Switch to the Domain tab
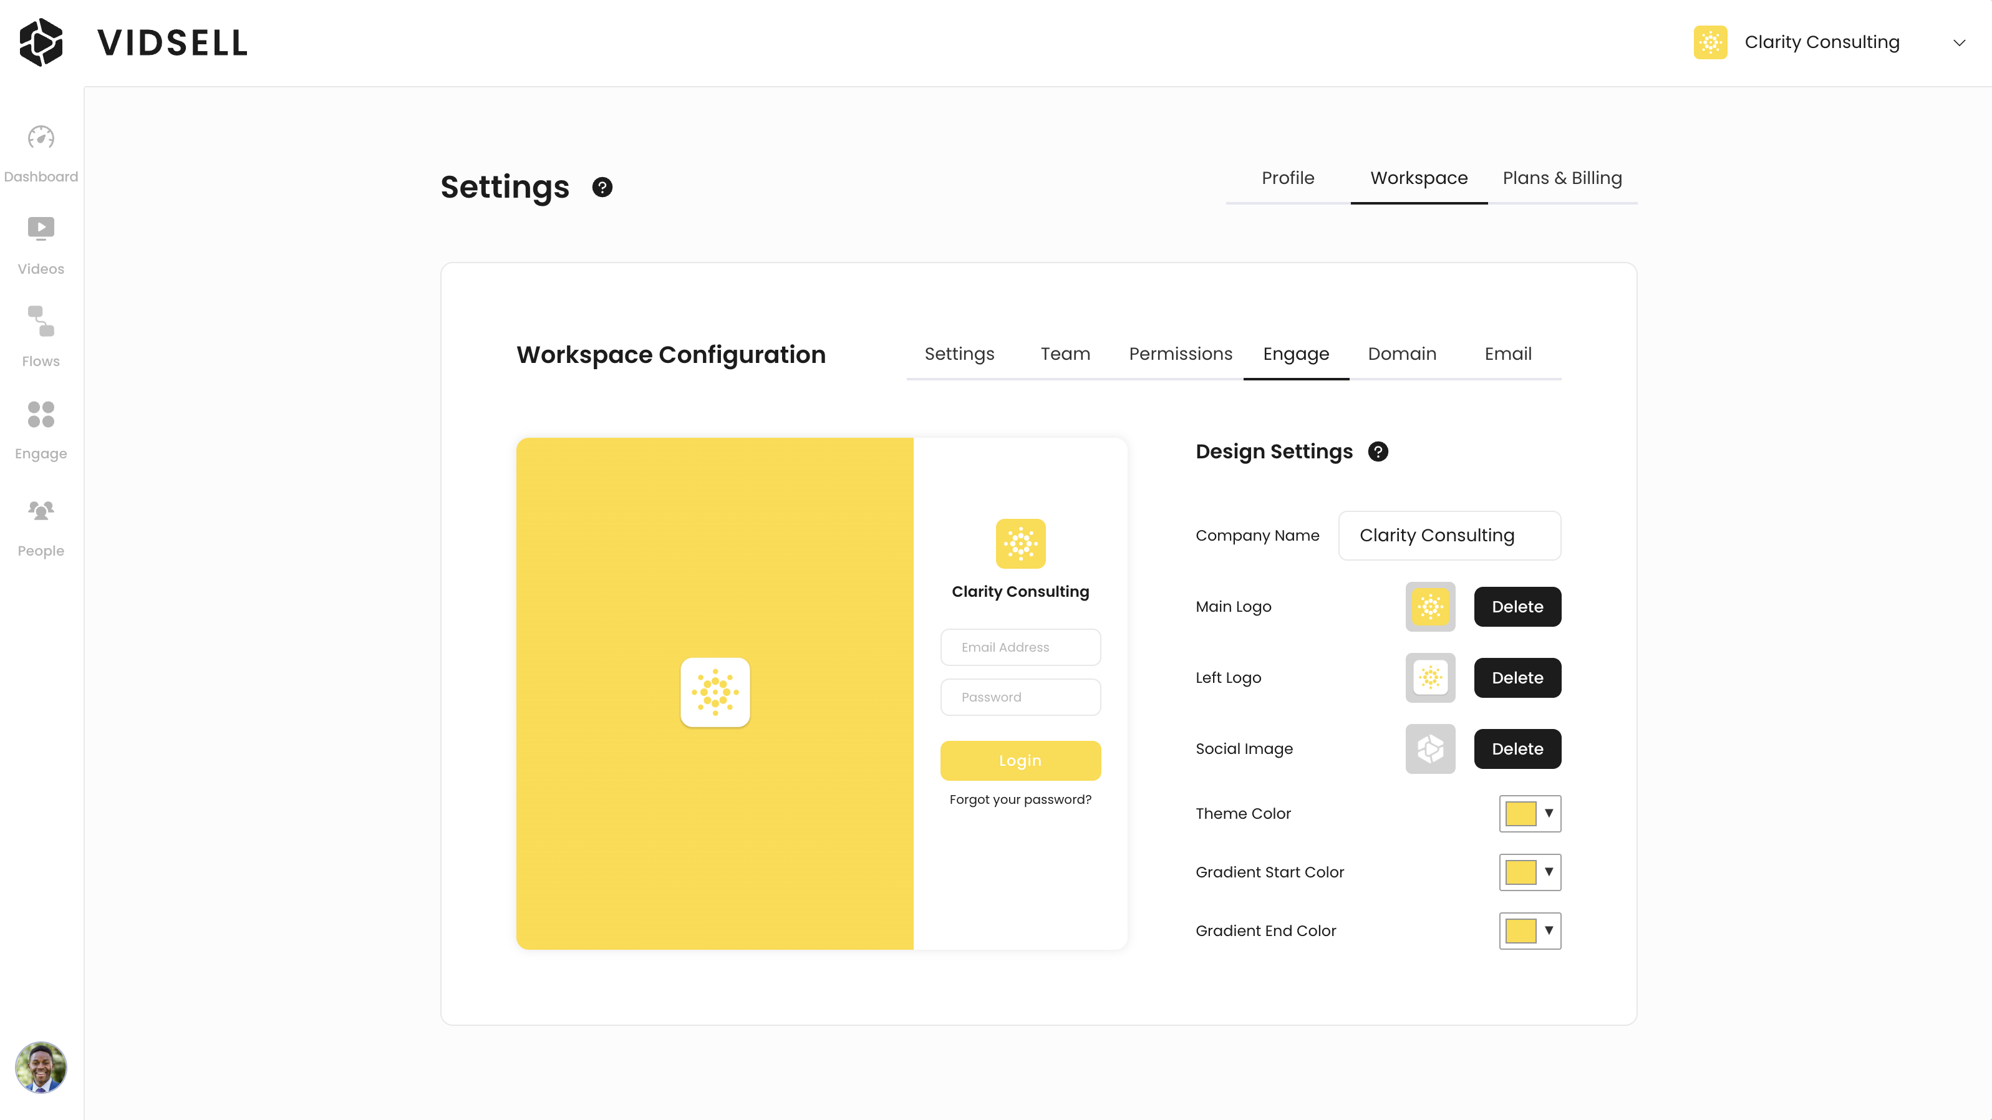Viewport: 1992px width, 1120px height. 1401,354
